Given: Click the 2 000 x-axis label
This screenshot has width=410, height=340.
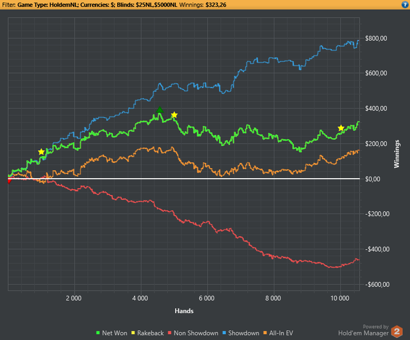Looking at the screenshot, I should (x=73, y=298).
